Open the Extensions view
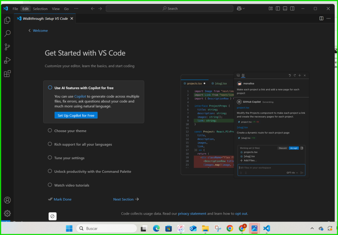Image resolution: width=338 pixels, height=235 pixels. coord(7,74)
